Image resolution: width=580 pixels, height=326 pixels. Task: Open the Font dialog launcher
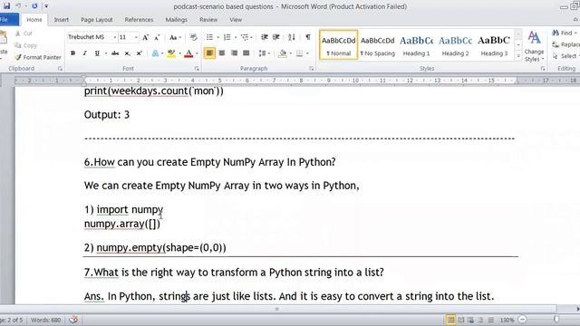tap(197, 69)
